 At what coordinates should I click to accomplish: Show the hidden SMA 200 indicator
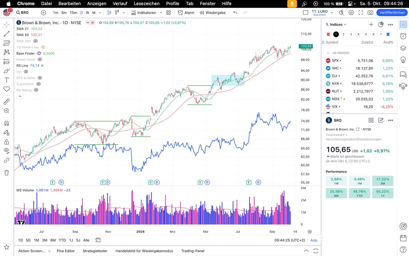[x=35, y=41]
